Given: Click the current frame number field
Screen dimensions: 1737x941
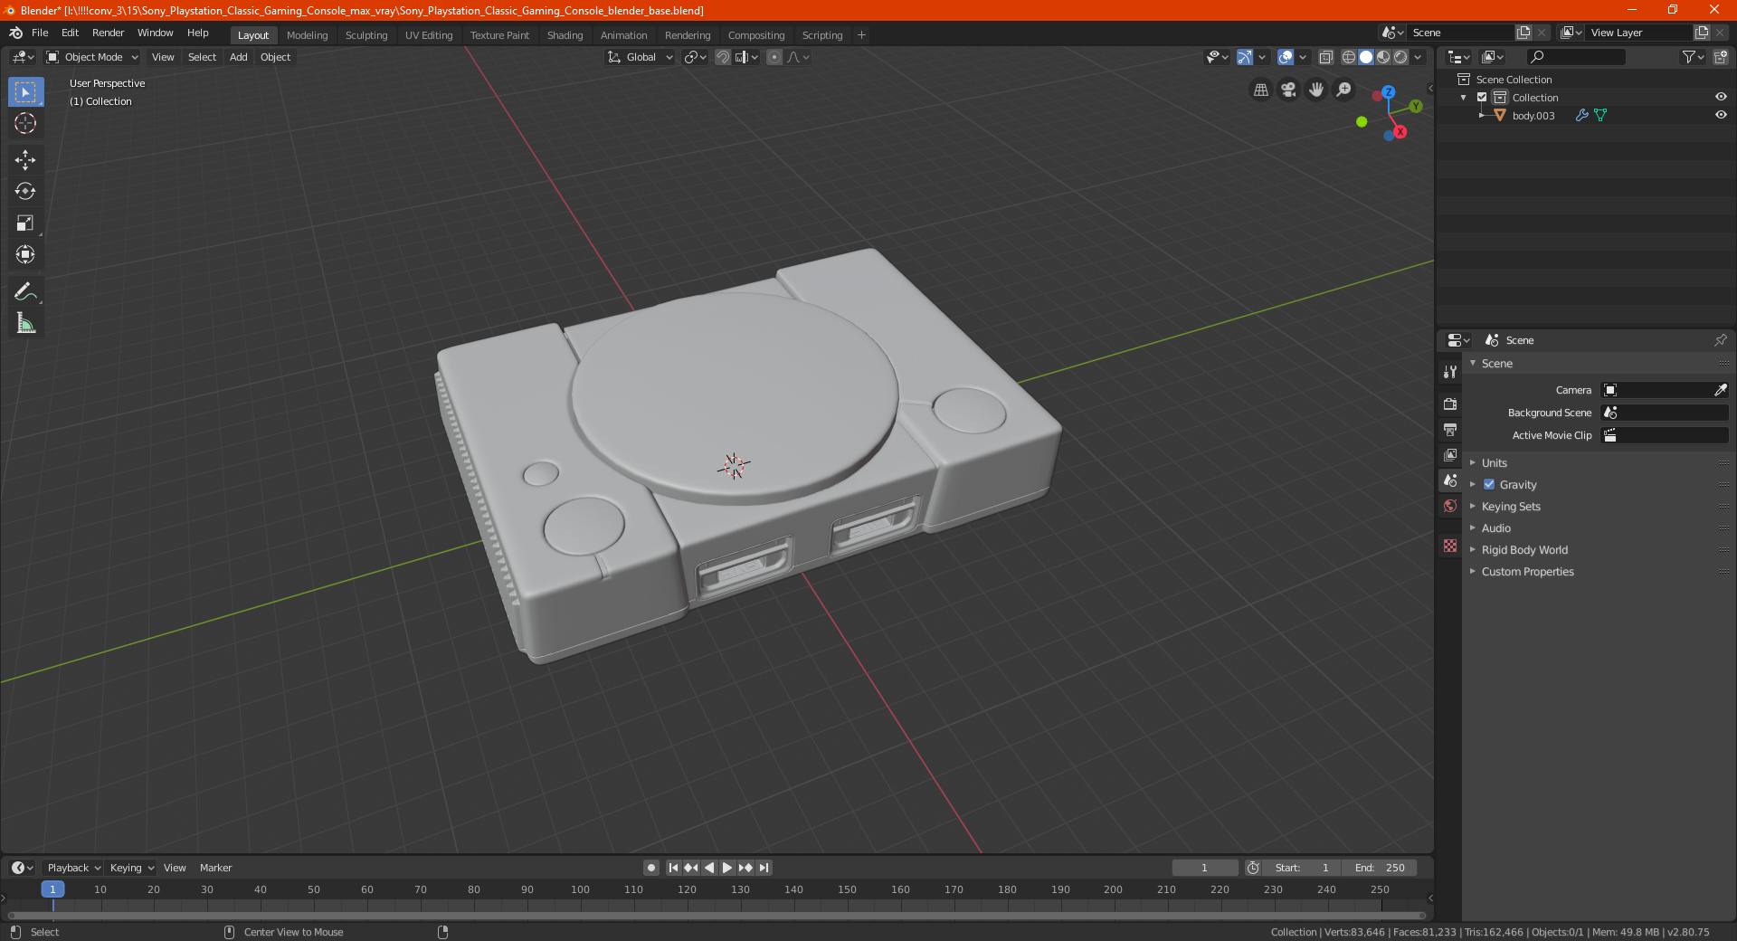Looking at the screenshot, I should [x=1205, y=868].
